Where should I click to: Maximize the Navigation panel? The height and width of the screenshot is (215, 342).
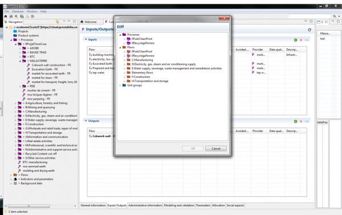(74, 21)
